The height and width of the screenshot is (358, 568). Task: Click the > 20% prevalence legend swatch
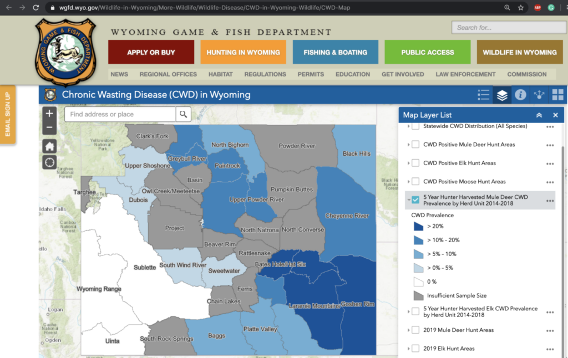point(418,226)
